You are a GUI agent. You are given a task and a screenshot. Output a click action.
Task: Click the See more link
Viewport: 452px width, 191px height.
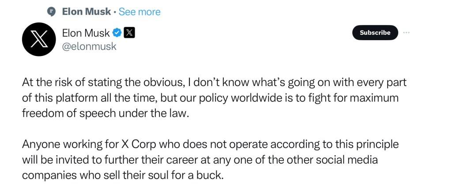[x=139, y=12]
